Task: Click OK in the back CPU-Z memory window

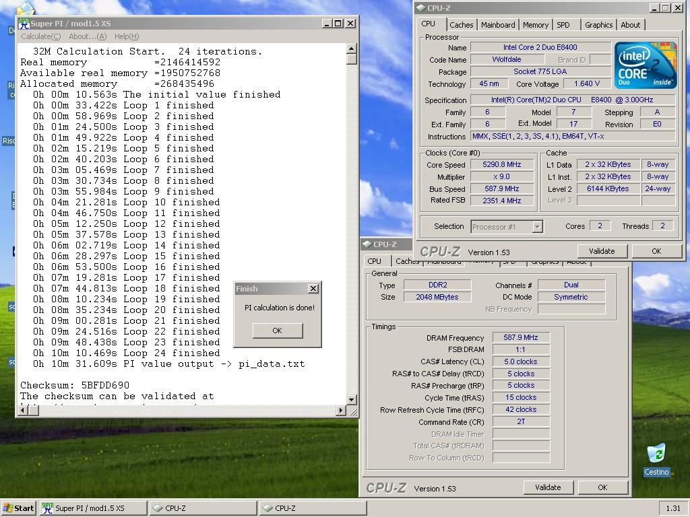Action: (602, 487)
